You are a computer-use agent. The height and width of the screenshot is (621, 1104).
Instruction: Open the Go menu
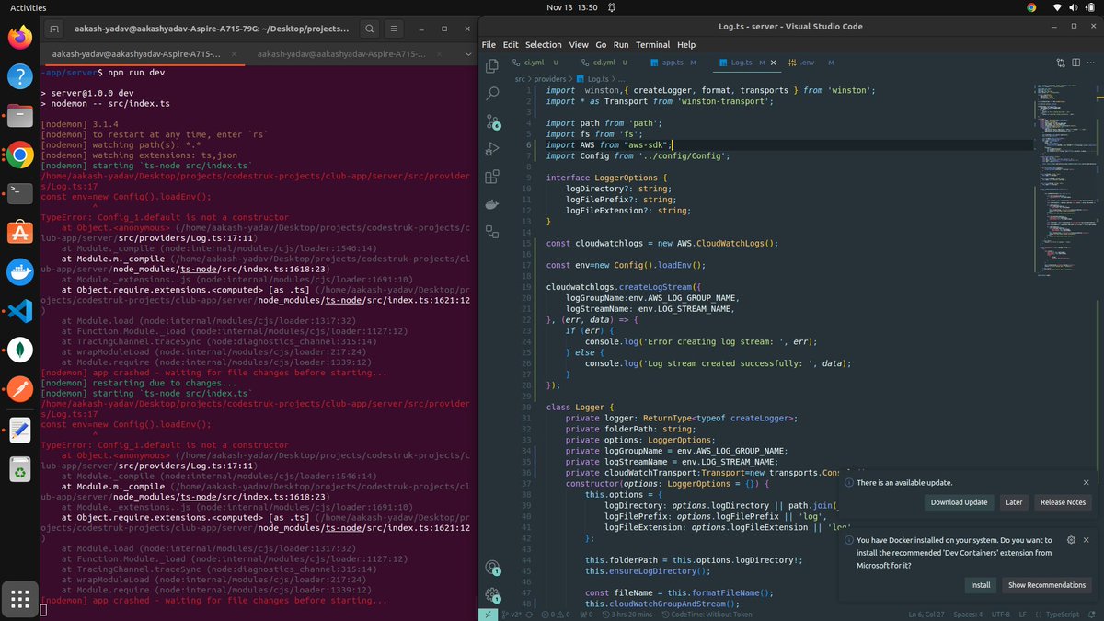point(601,44)
